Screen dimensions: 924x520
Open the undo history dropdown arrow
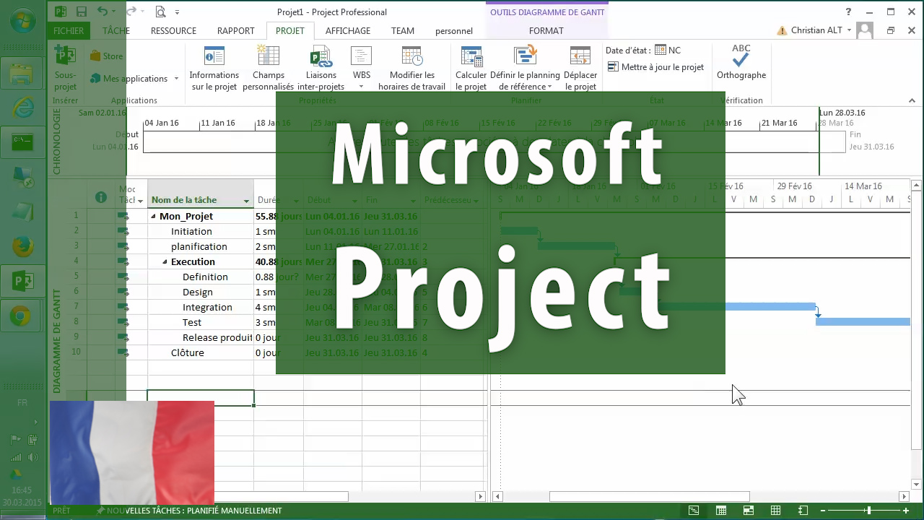click(114, 12)
